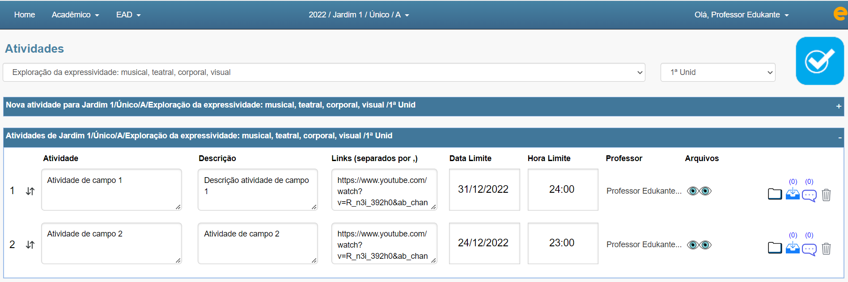Open the class selector 2022 / Jardim 1

[359, 15]
